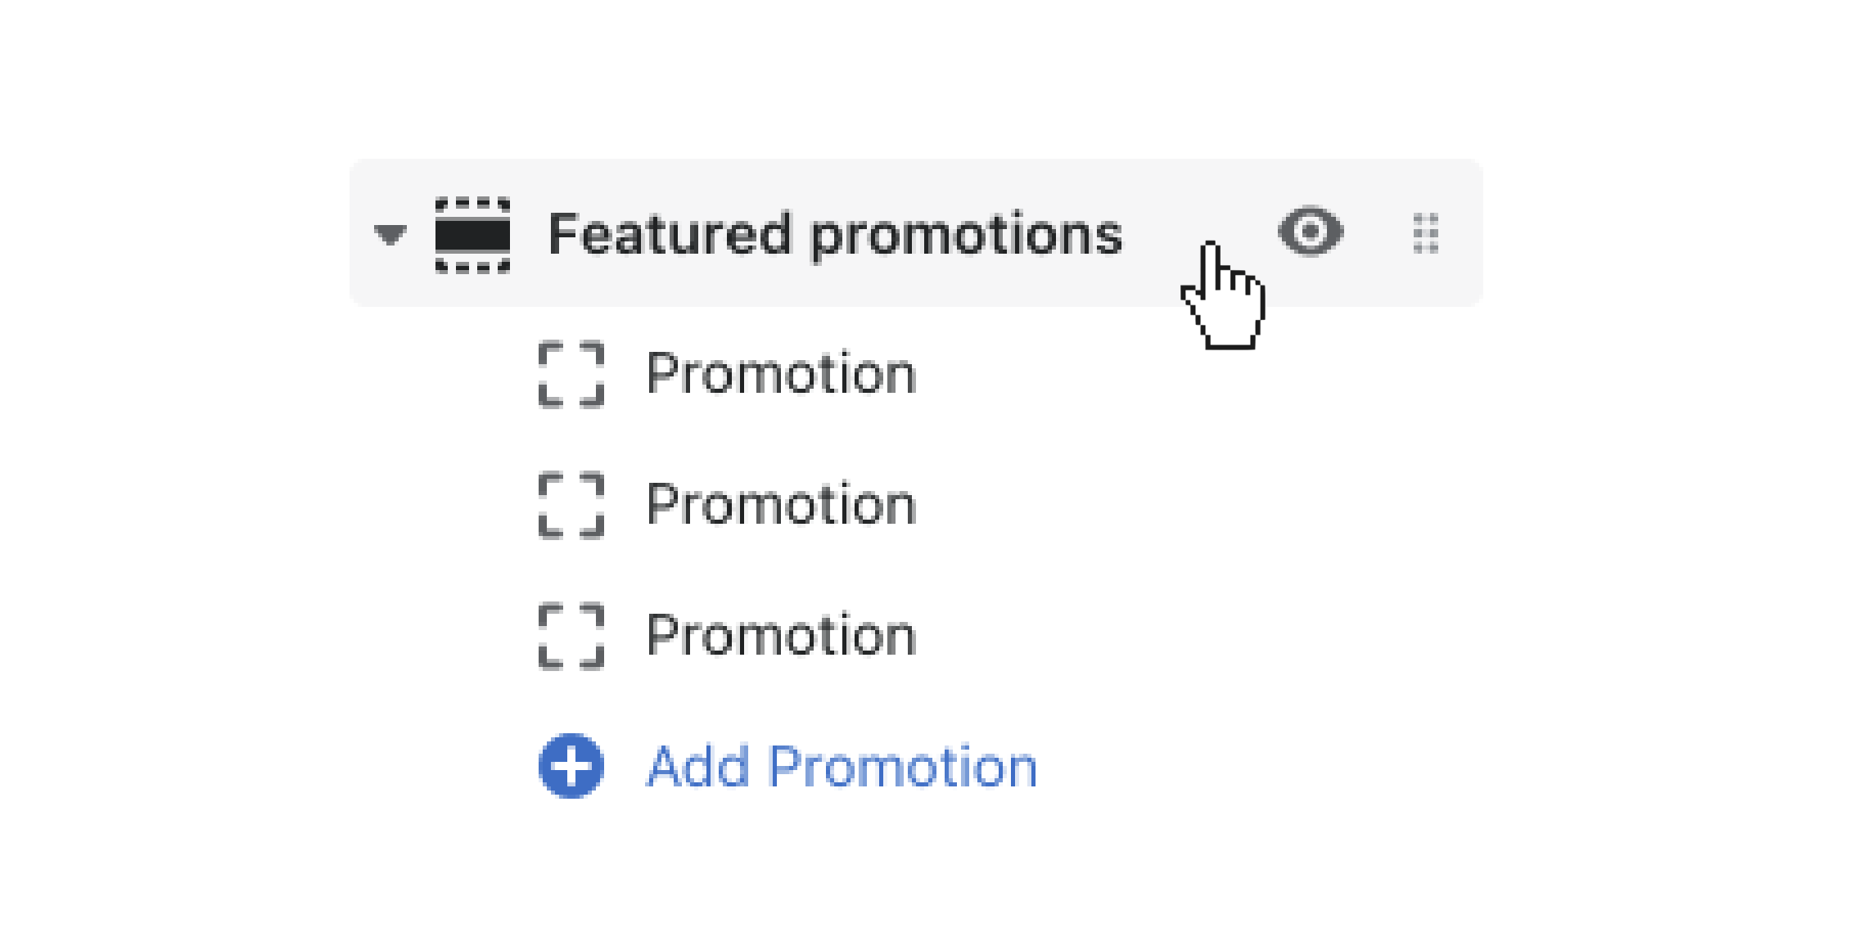
Task: Open the first Promotion block settings
Action: pyautogui.click(x=782, y=375)
